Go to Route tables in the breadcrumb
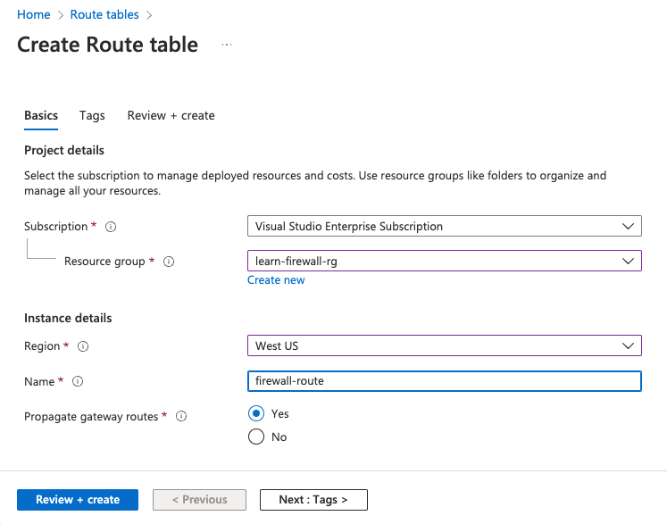The width and height of the screenshot is (667, 524). [x=104, y=15]
